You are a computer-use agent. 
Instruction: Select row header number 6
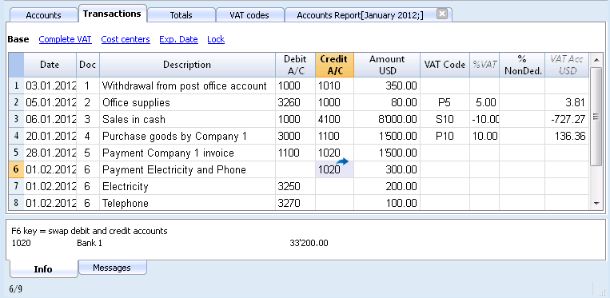coord(16,170)
